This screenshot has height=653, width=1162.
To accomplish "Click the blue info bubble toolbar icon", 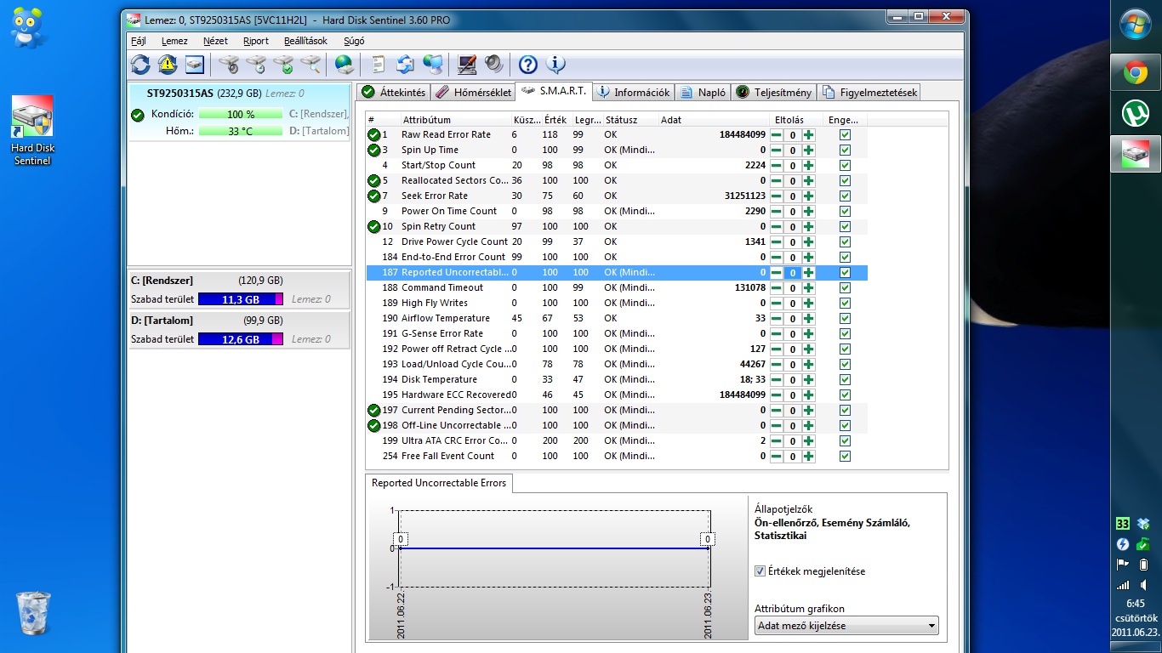I will 555,65.
